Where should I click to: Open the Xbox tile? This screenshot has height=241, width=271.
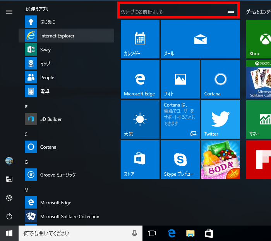[x=259, y=39]
